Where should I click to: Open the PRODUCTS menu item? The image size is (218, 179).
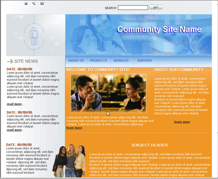98,60
